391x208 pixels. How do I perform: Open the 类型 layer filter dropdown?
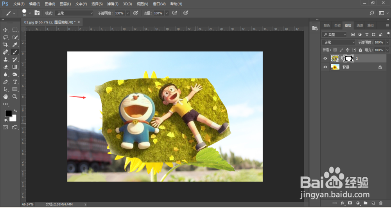tap(334, 35)
